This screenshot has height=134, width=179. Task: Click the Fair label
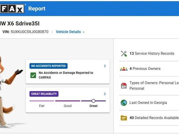[42, 106]
